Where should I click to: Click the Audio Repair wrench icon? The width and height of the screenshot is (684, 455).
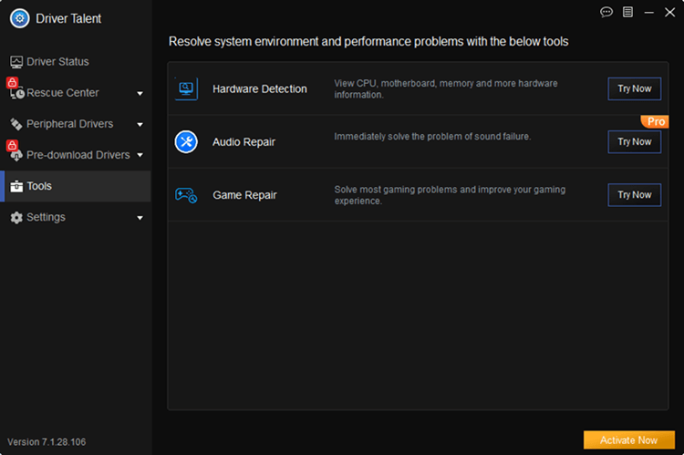pos(186,141)
